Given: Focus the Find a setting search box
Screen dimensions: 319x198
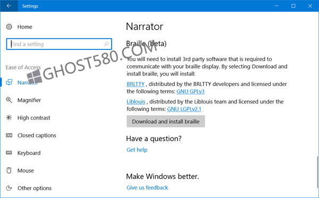Looking at the screenshot, I should point(59,44).
